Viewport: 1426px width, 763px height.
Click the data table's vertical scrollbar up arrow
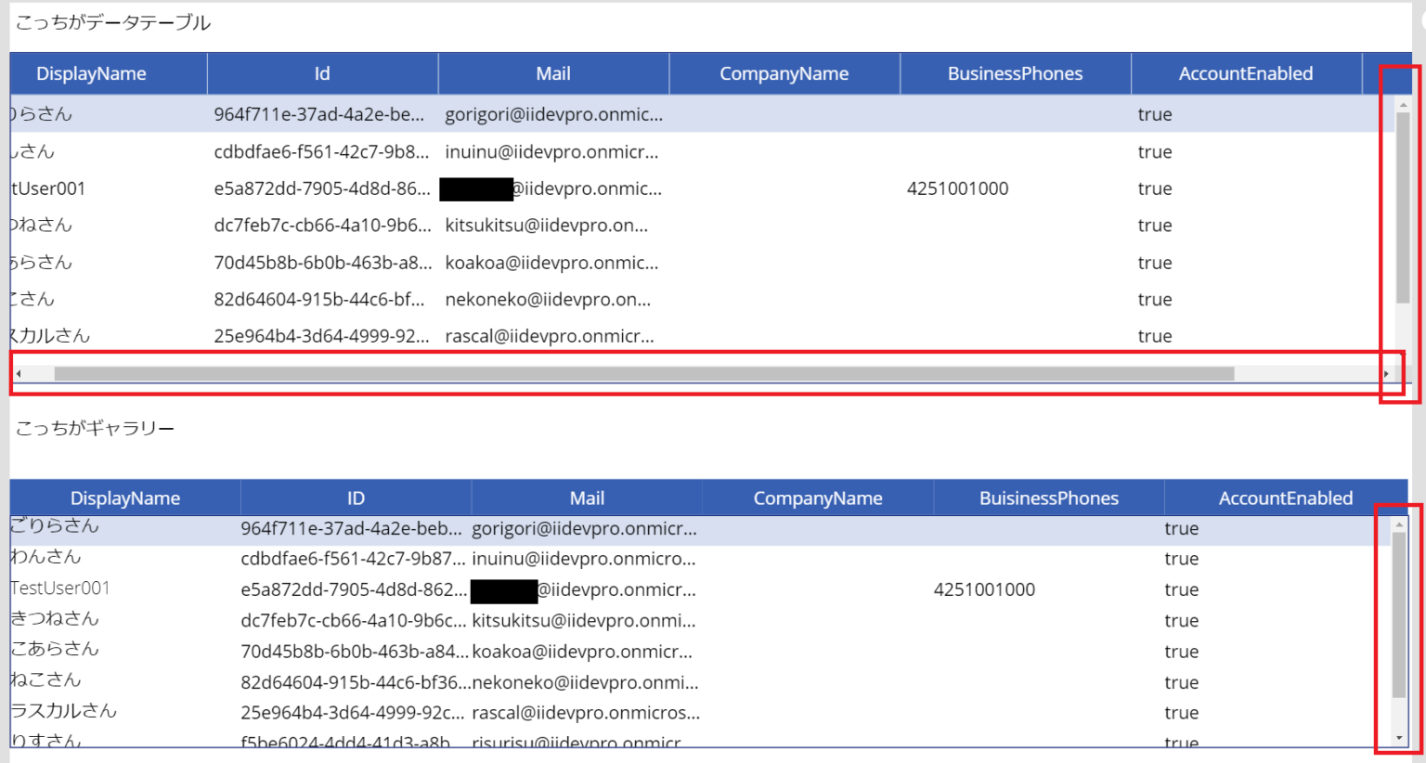point(1403,106)
